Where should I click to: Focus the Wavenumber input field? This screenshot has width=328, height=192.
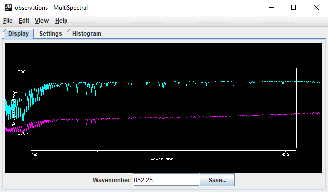(166, 180)
